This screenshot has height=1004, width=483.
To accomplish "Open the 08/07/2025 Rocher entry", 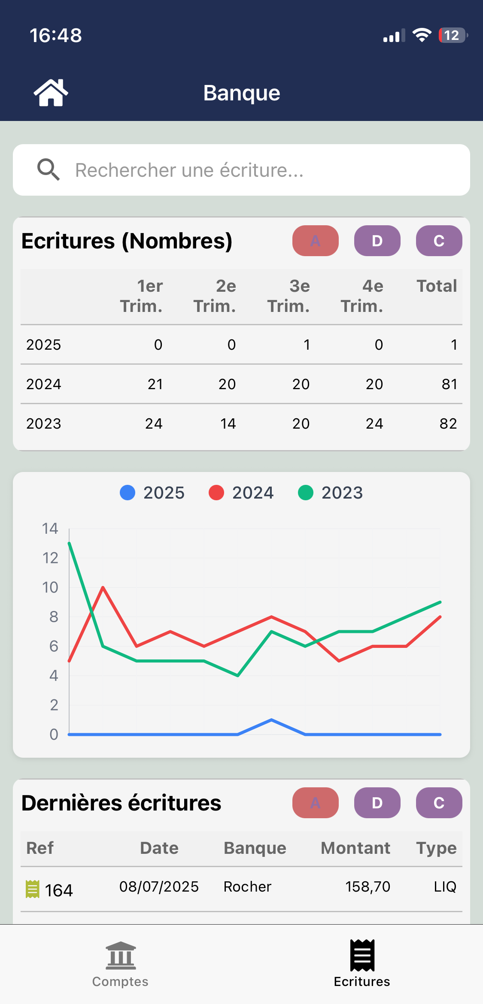I will 241,887.
